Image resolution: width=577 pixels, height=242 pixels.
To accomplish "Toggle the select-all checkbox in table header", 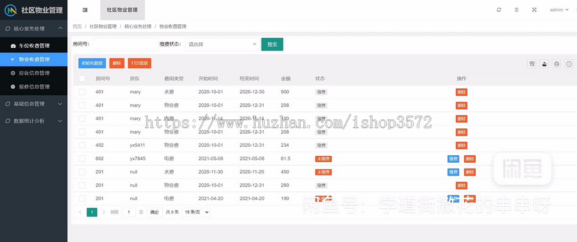I will 82,79.
